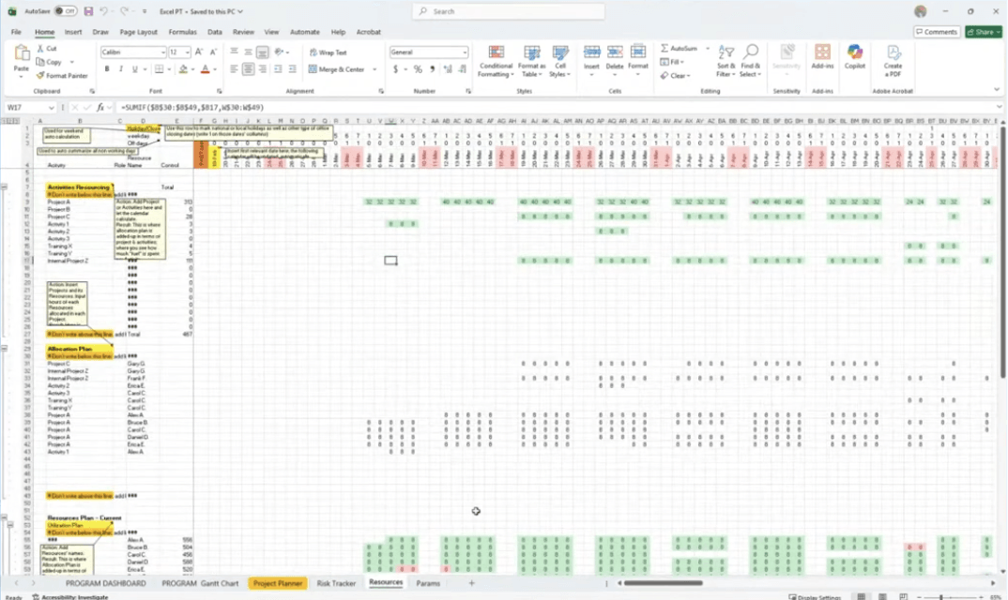
Task: Click the AutoSum button
Action: tap(680, 48)
